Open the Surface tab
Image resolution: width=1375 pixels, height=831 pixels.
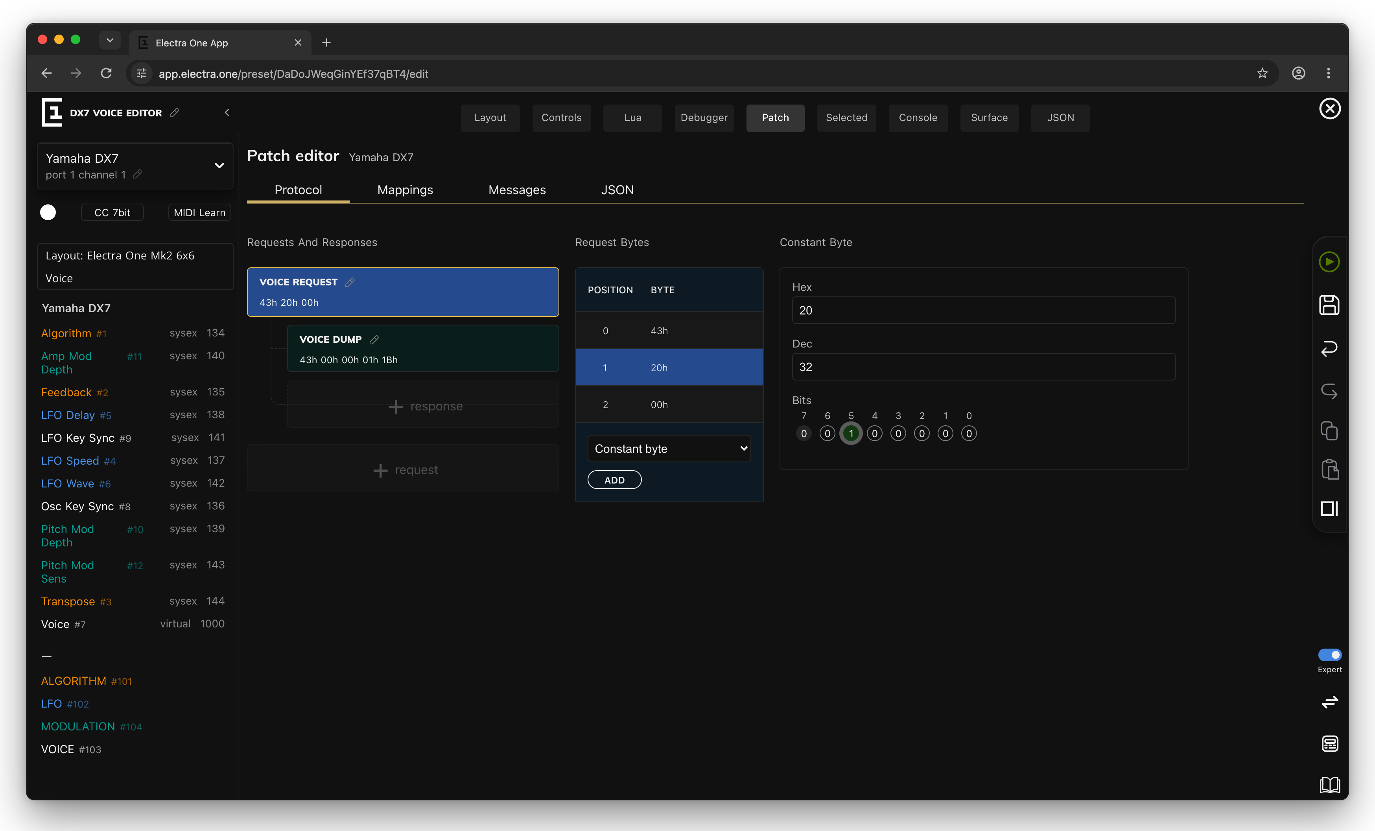[x=989, y=118]
